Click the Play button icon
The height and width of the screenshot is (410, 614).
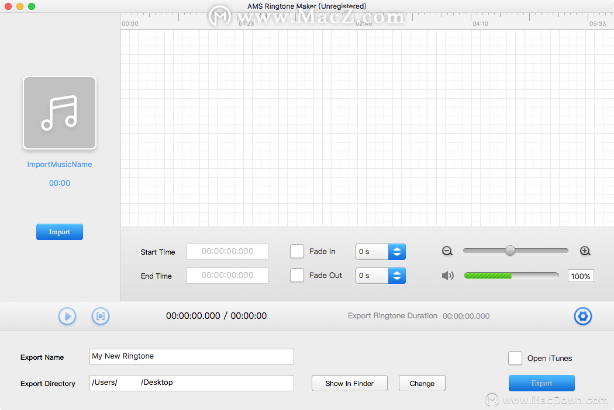pos(67,316)
